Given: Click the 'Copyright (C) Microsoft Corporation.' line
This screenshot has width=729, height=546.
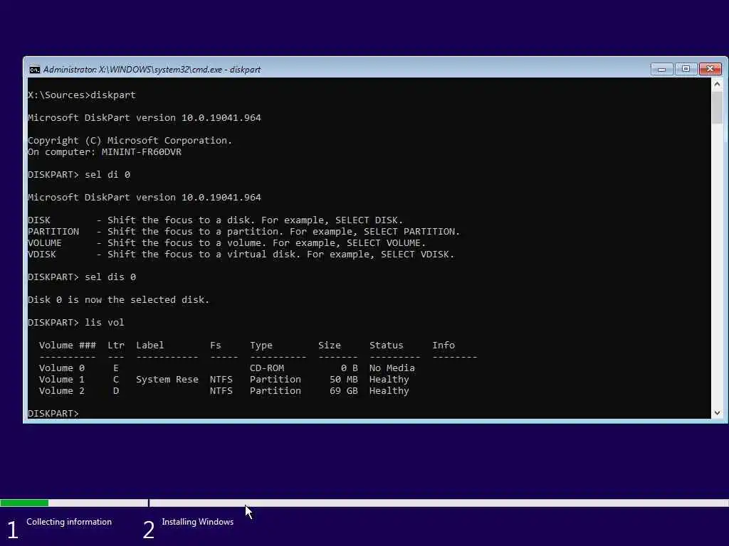Looking at the screenshot, I should pos(130,140).
